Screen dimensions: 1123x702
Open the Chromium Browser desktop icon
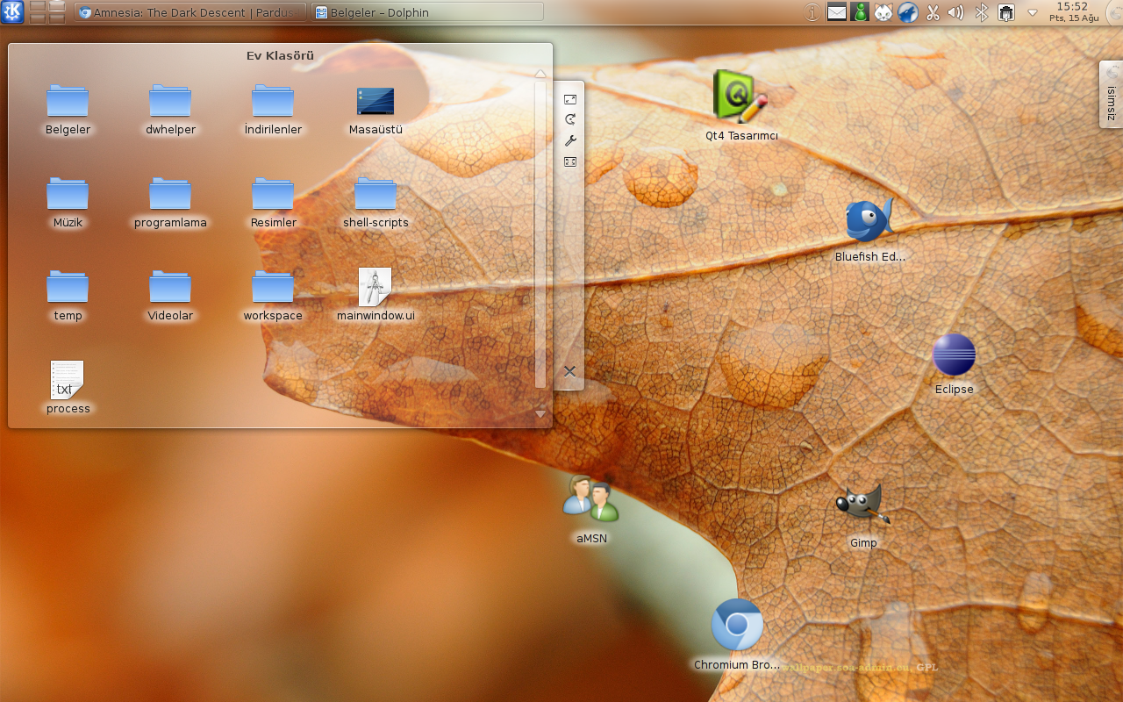737,626
